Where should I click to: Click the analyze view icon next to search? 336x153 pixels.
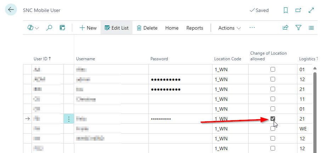click(x=62, y=28)
